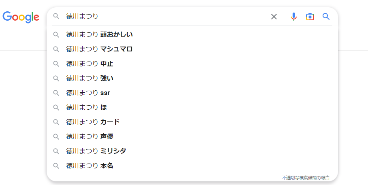Clear the search text with X icon
368x185 pixels.
274,17
